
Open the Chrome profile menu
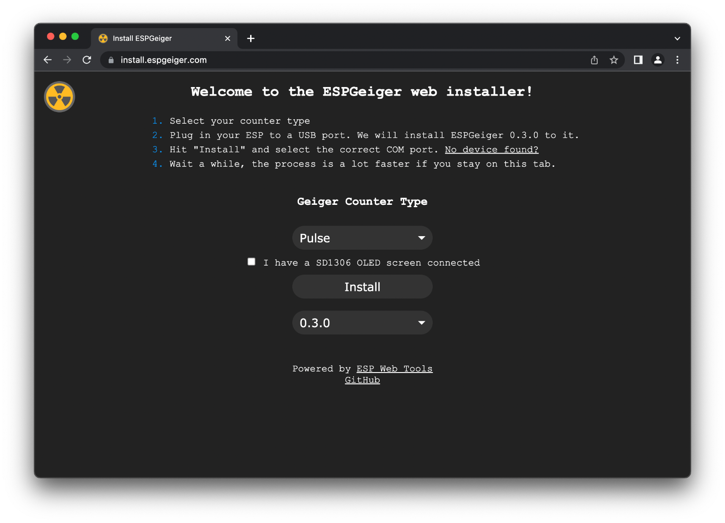tap(658, 60)
